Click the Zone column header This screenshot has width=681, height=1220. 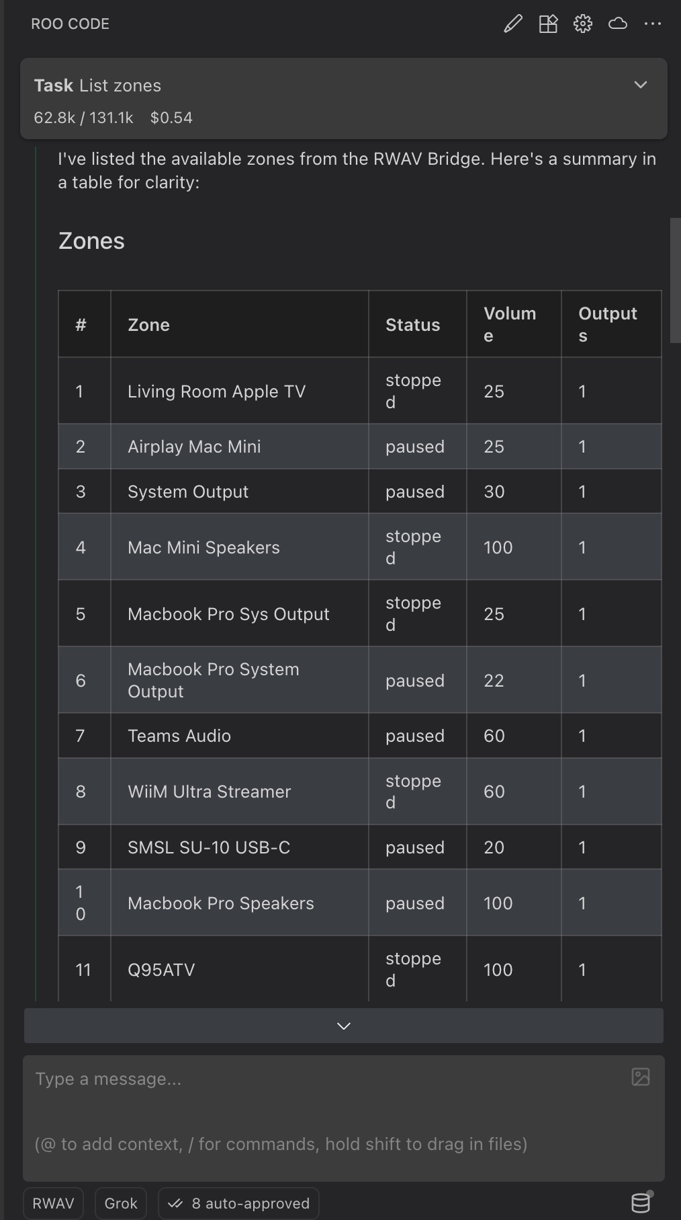(x=148, y=325)
